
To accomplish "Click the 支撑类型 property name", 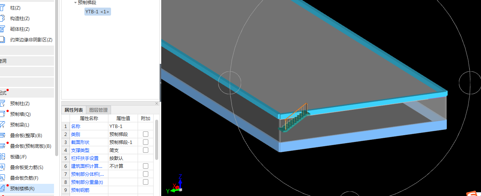I will click(80, 150).
